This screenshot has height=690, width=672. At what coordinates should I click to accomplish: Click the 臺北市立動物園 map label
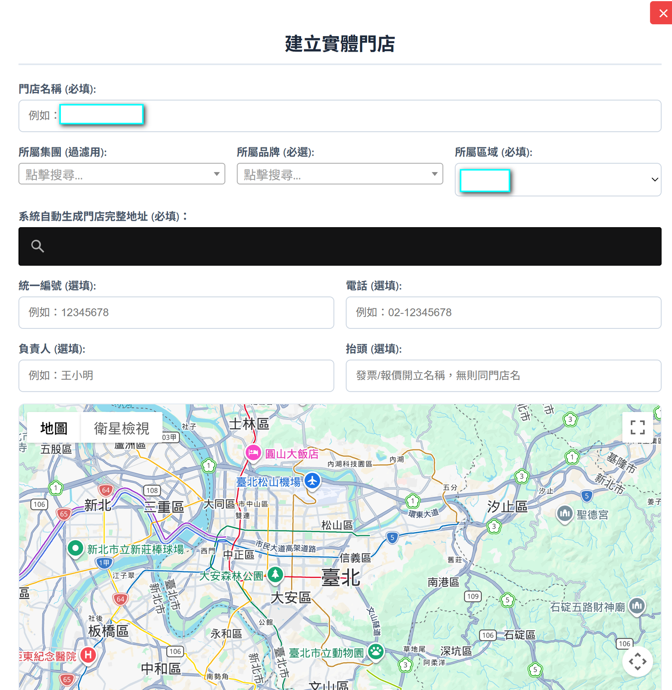click(326, 653)
